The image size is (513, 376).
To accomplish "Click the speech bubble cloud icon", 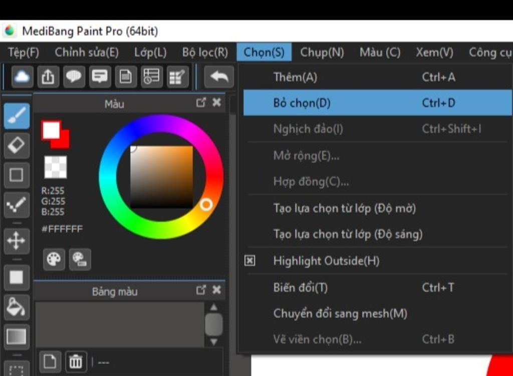I will point(74,77).
